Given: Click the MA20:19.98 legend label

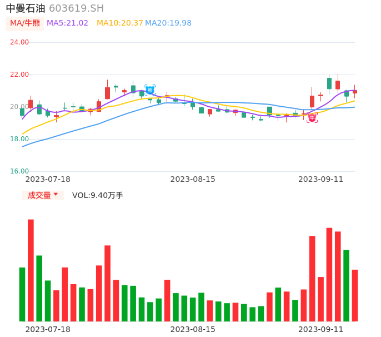Looking at the screenshot, I should click(x=168, y=23).
